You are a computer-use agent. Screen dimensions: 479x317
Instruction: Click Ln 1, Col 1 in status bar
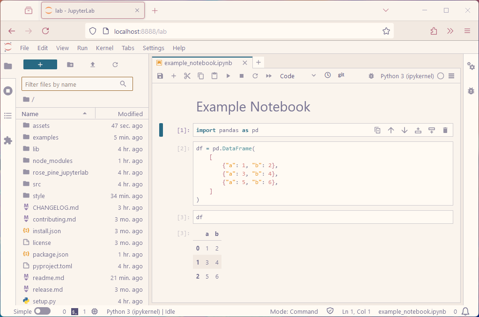pyautogui.click(x=356, y=311)
